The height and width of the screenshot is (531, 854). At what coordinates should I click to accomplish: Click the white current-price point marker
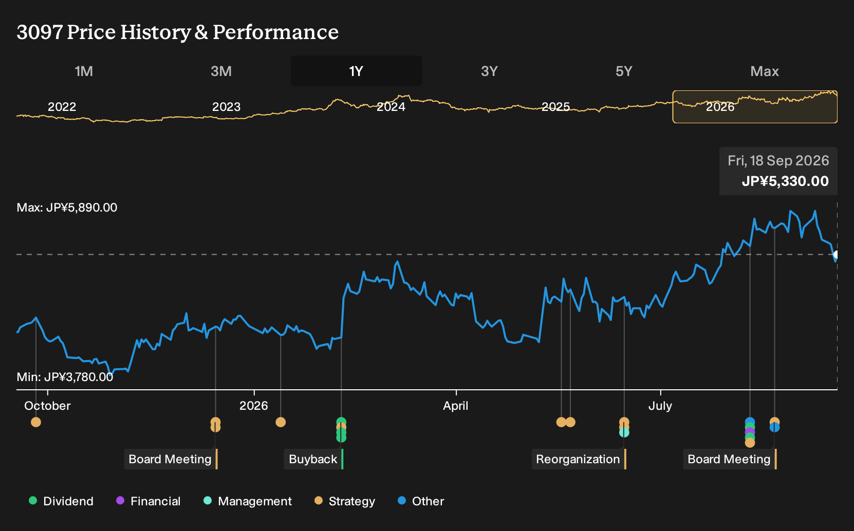click(x=837, y=255)
